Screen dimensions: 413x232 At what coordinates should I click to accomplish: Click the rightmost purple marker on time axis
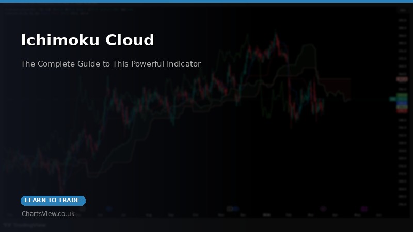(364, 209)
